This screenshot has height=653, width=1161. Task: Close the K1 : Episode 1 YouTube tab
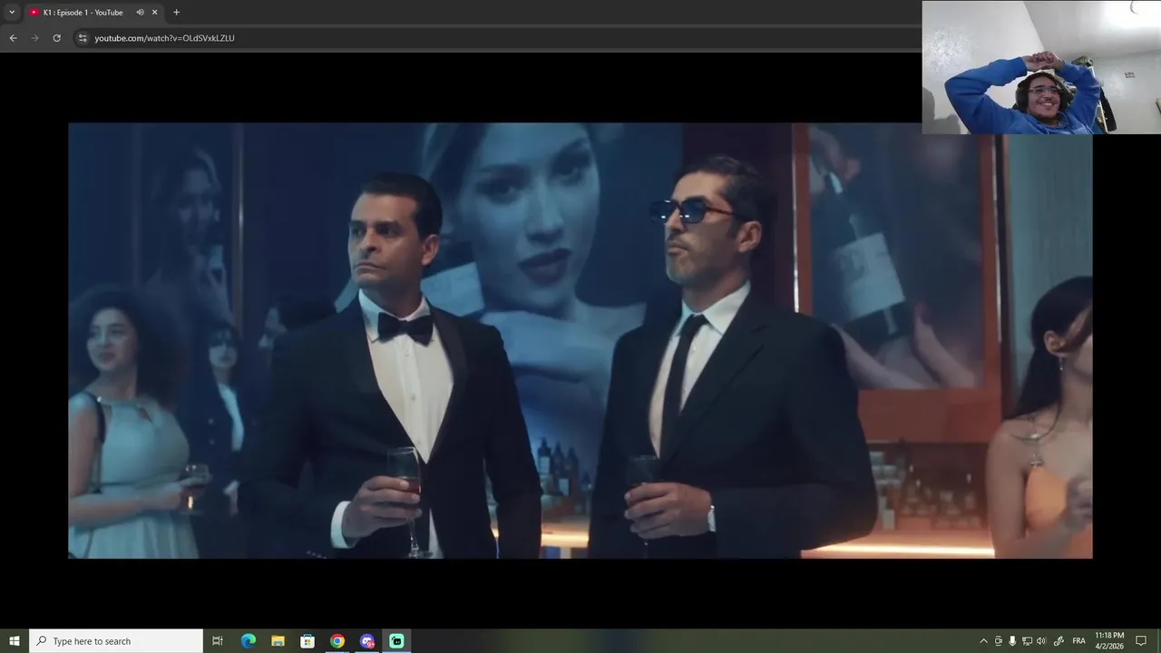[155, 13]
